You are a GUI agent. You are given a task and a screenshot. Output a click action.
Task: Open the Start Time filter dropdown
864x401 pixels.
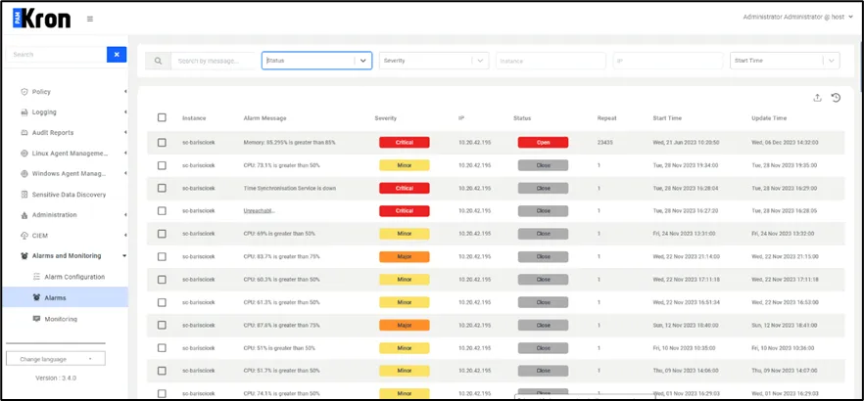pos(785,61)
